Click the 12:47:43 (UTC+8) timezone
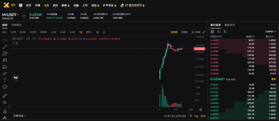 coord(175,116)
